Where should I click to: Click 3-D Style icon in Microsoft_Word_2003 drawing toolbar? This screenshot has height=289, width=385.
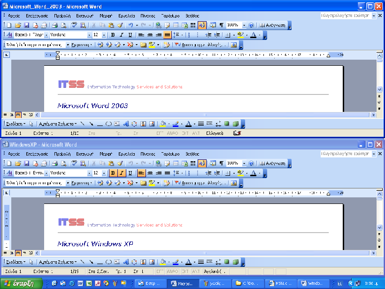coord(236,124)
